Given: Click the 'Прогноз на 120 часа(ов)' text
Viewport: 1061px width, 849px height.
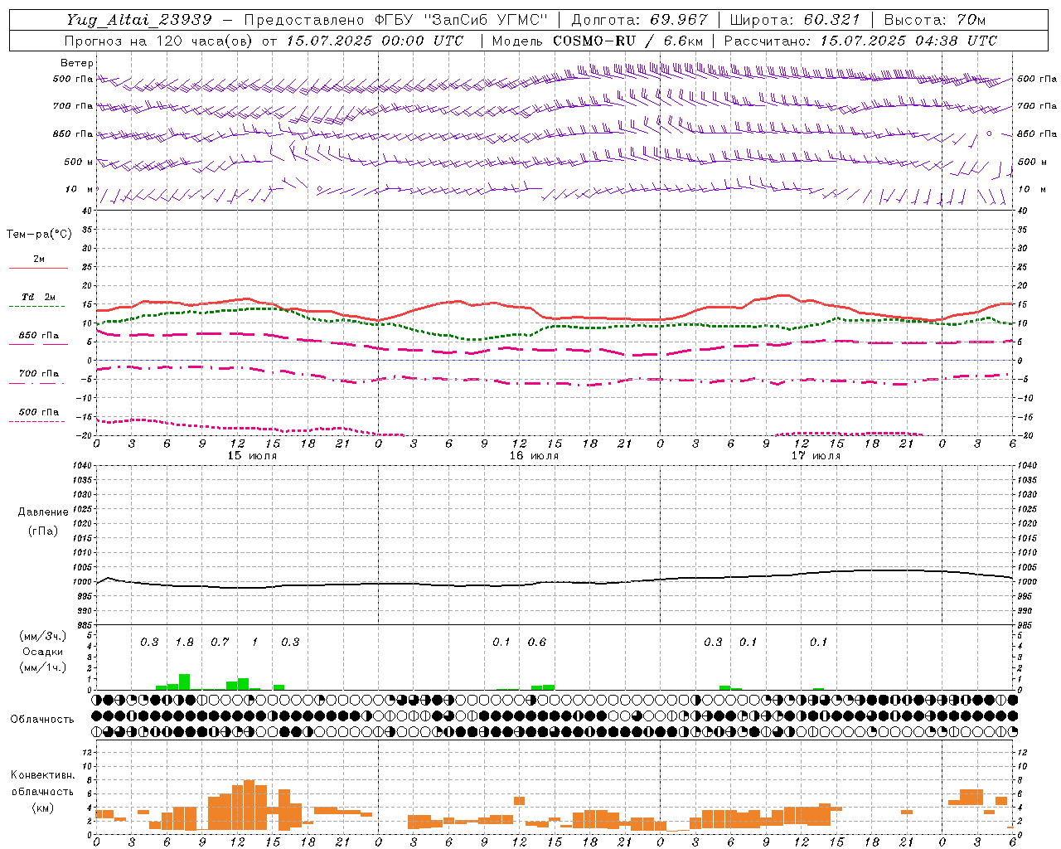Looking at the screenshot, I should pyautogui.click(x=159, y=41).
